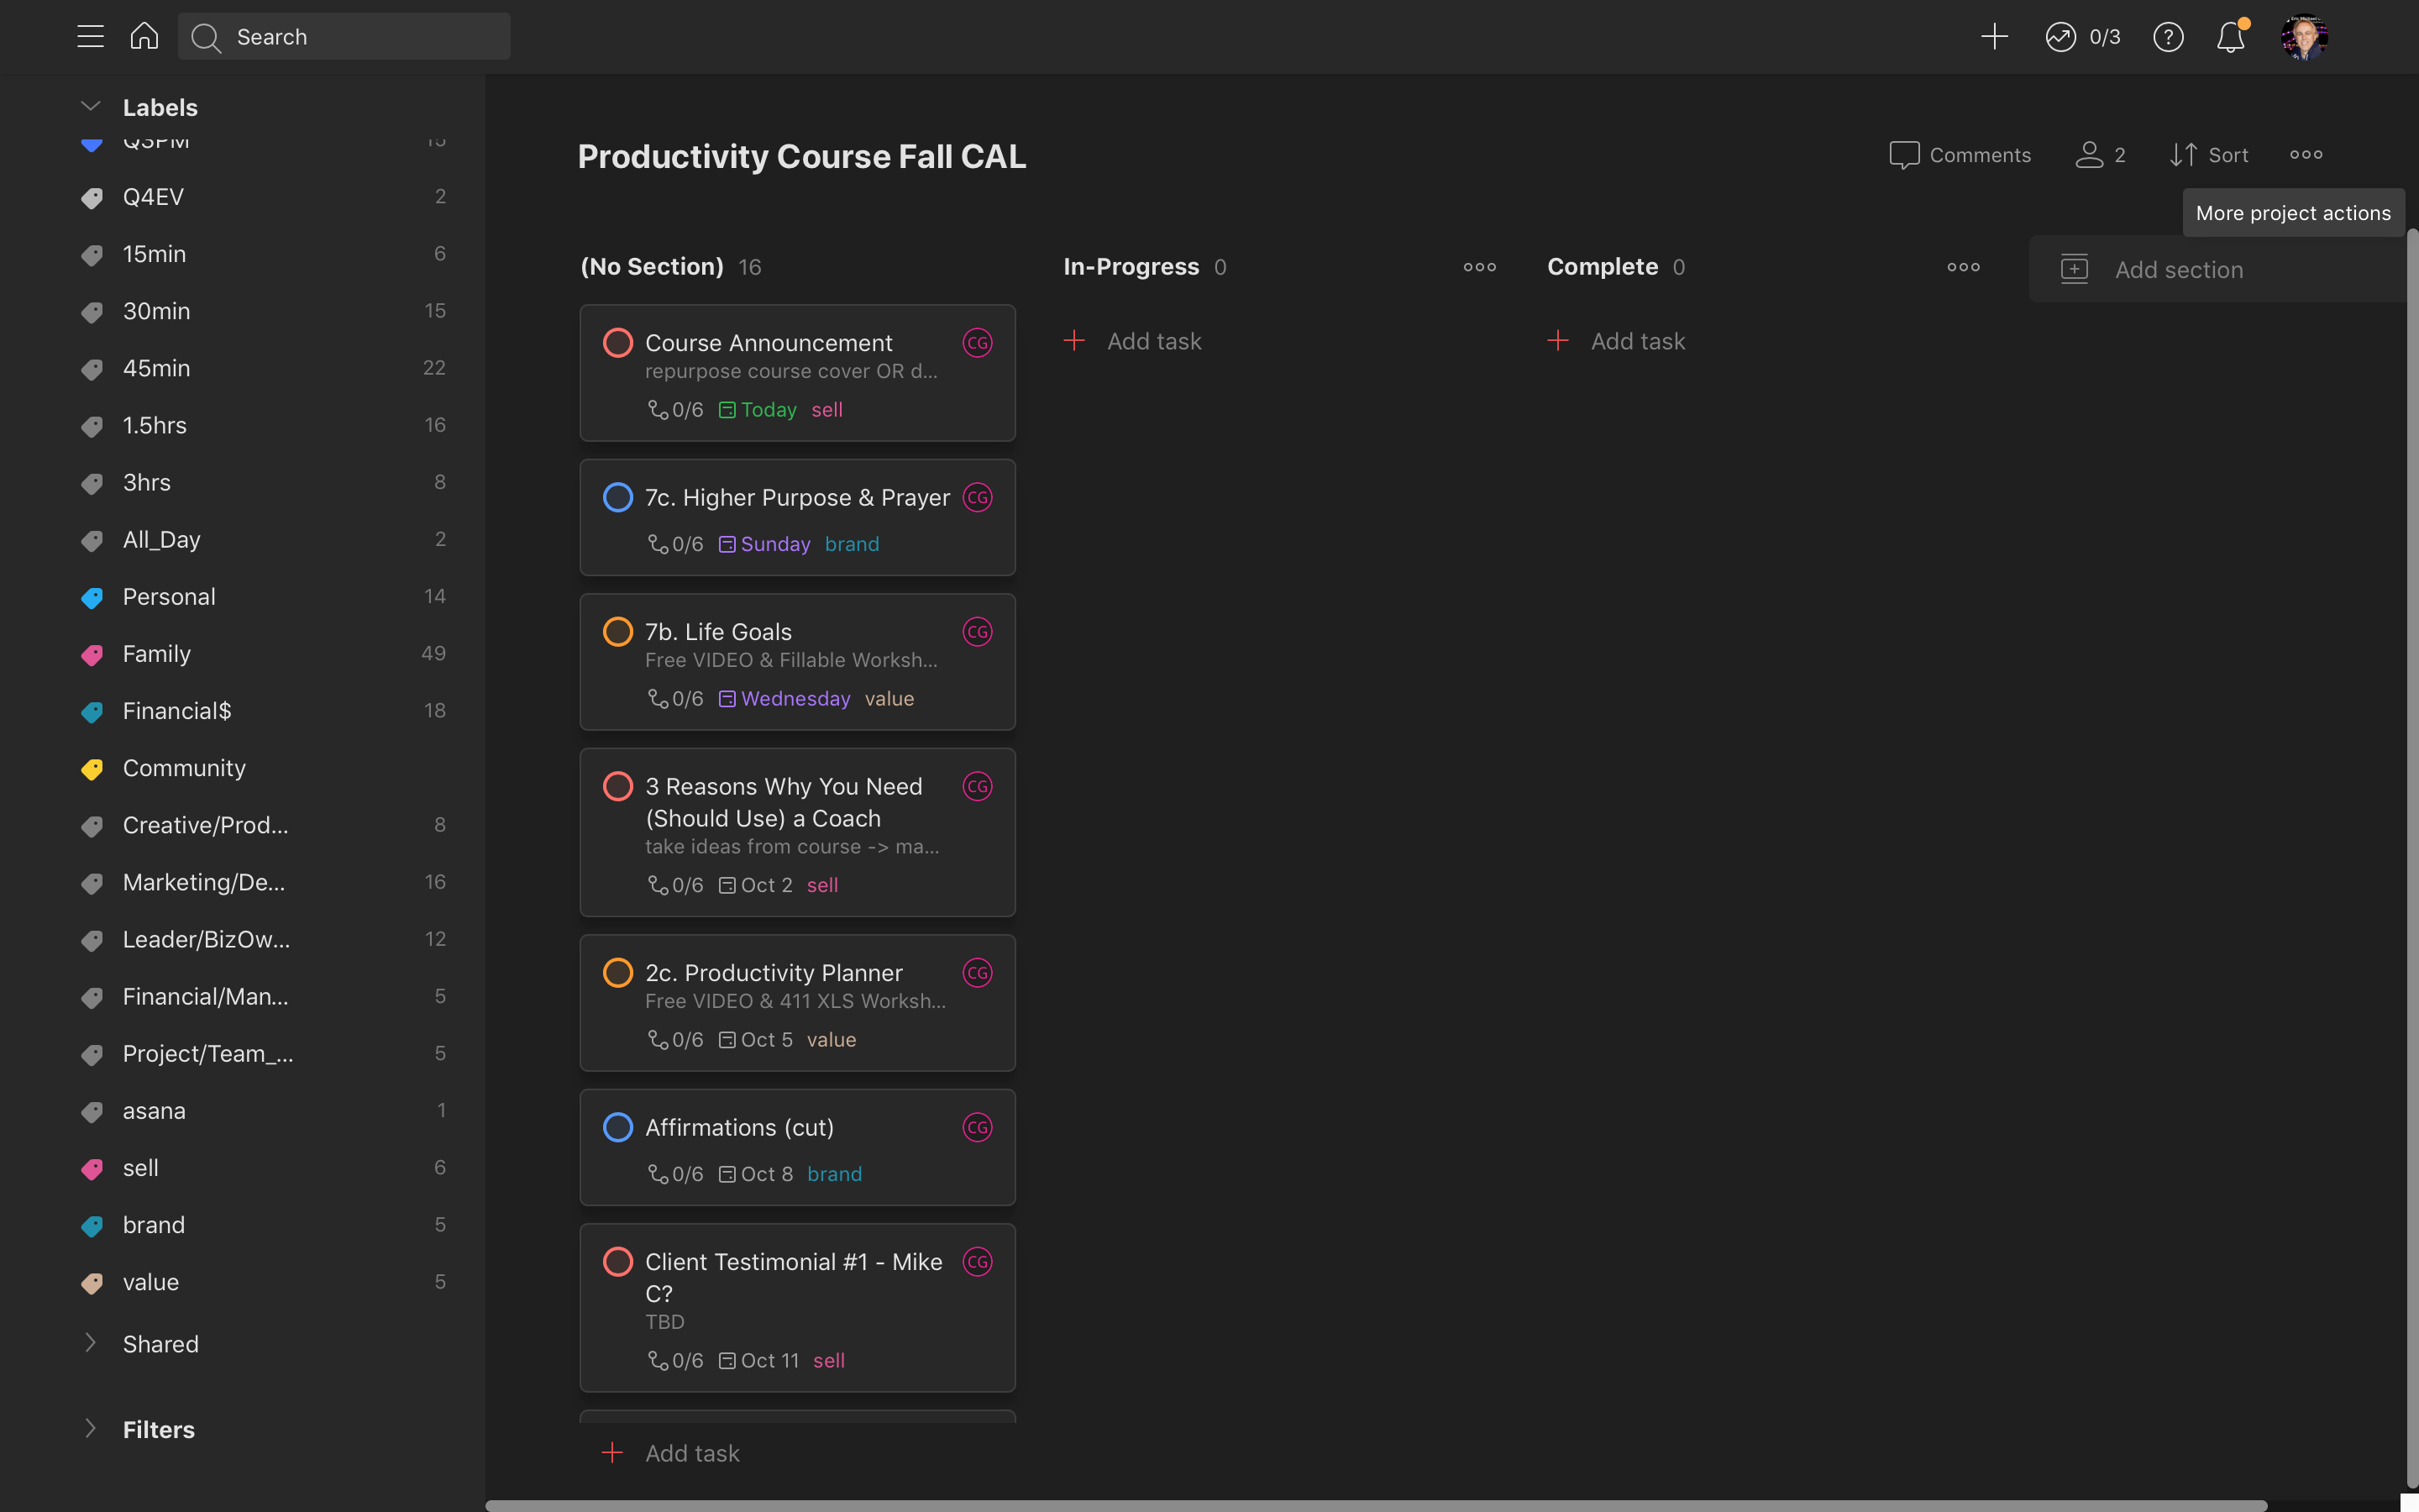The image size is (2419, 1512).
Task: Open the share members icon showing 2
Action: pyautogui.click(x=2100, y=155)
